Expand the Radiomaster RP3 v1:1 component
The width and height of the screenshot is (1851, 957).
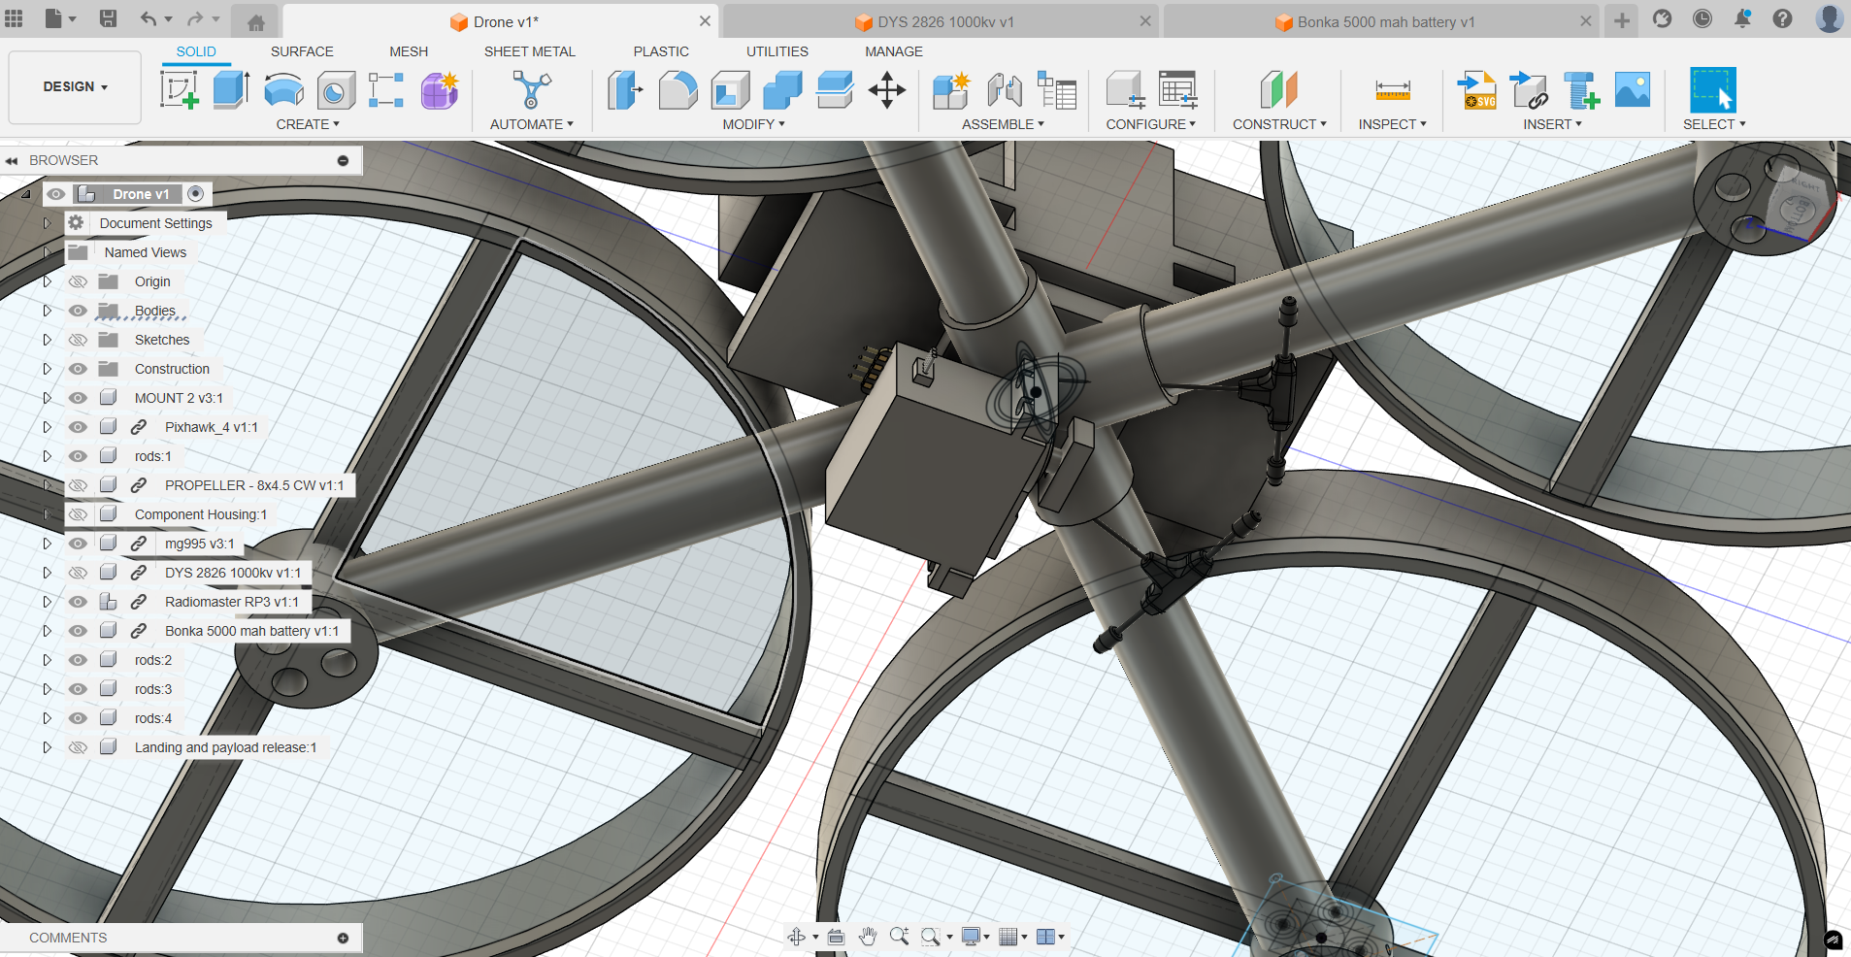(x=47, y=602)
